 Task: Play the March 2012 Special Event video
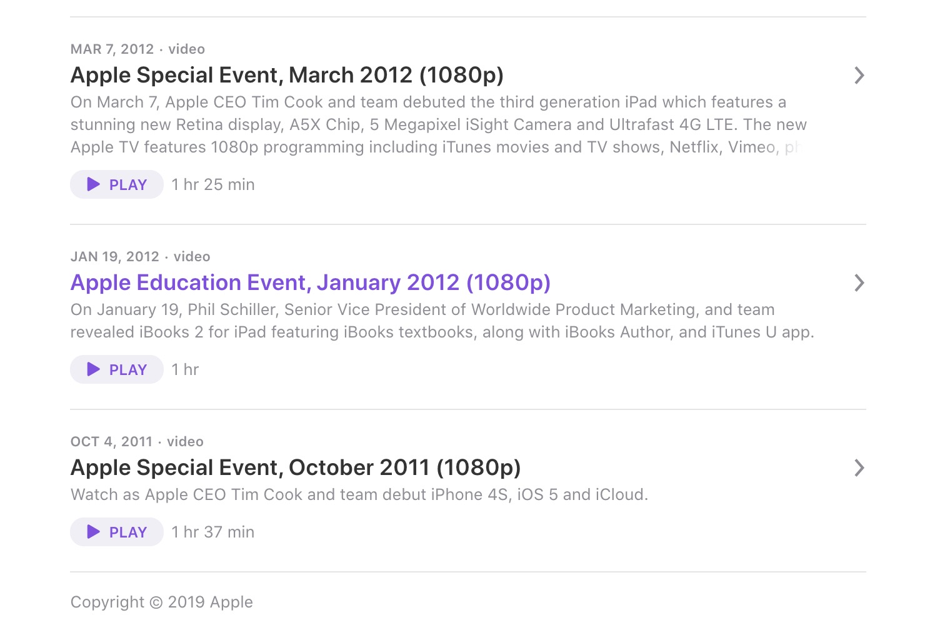click(117, 184)
